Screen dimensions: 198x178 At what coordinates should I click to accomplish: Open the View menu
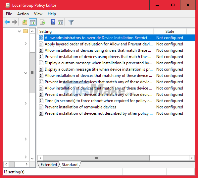(x=38, y=14)
